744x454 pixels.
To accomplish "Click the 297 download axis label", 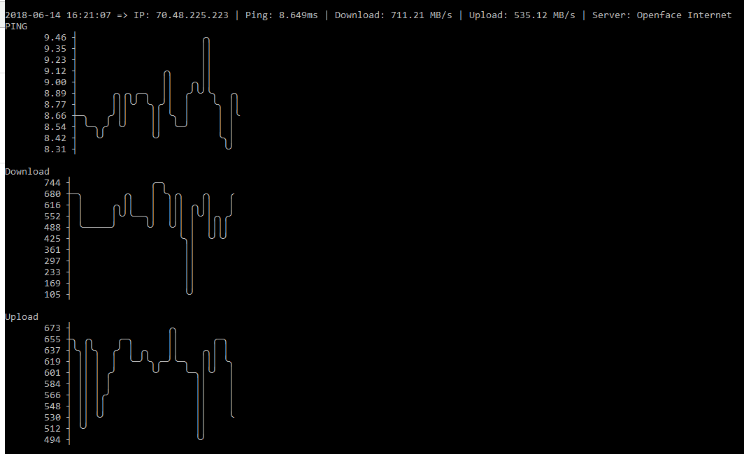I will 52,261.
